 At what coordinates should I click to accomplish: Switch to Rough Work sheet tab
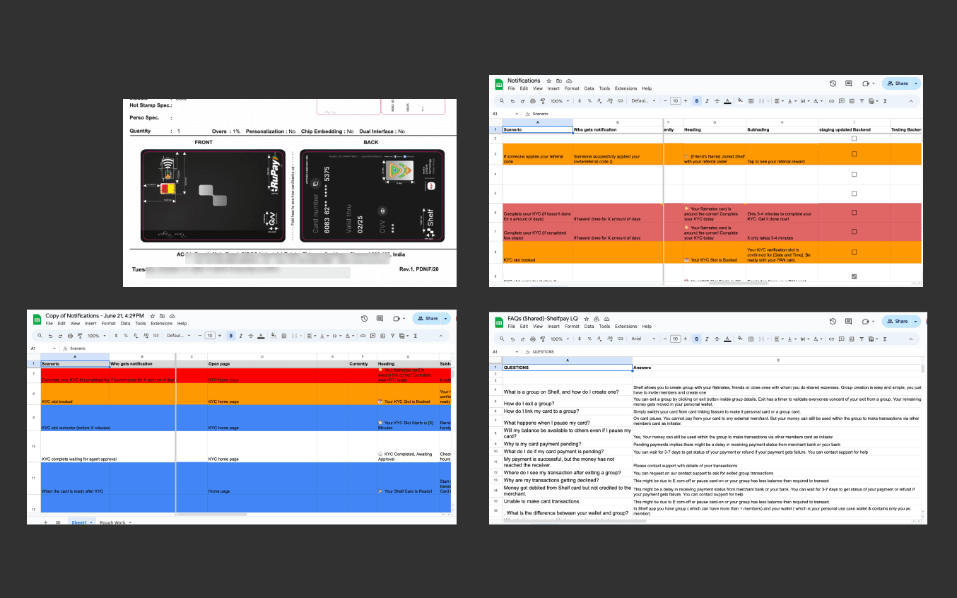pos(113,522)
